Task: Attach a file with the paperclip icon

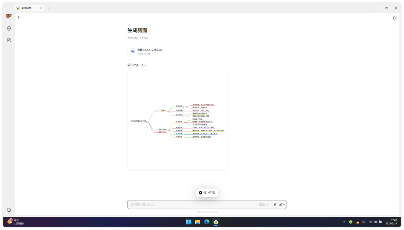Action: (275, 205)
